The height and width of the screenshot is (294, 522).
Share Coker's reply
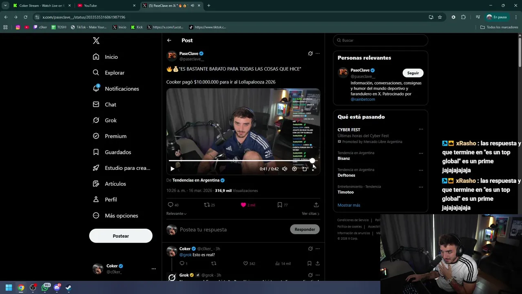point(318,263)
